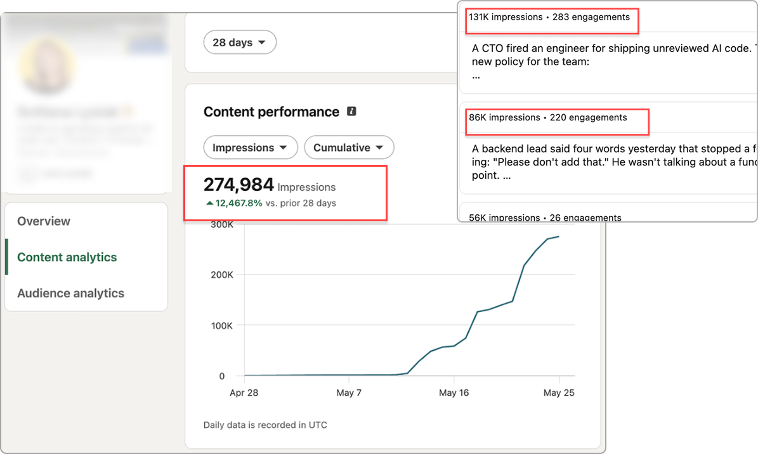Image resolution: width=758 pixels, height=454 pixels.
Task: Open the Impressions metric dropdown
Action: tap(251, 148)
